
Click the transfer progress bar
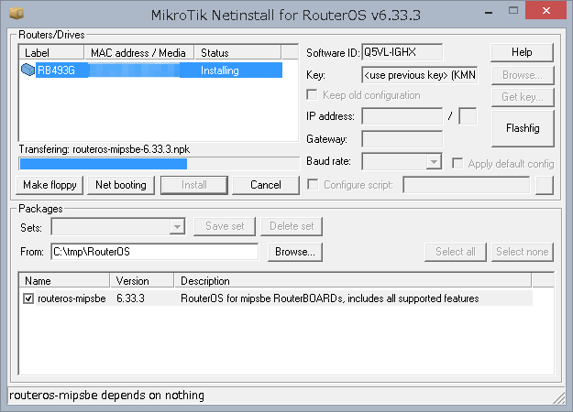(159, 164)
